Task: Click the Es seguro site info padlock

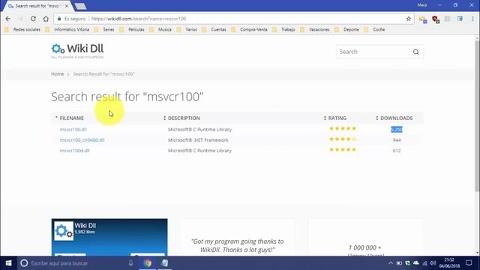Action: (x=59, y=19)
